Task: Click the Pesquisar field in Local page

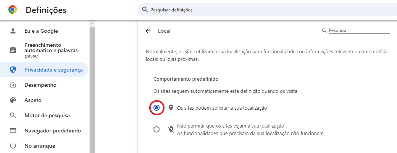Action: [x=359, y=30]
